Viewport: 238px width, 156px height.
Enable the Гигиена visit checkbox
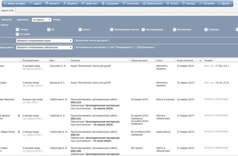coord(17,29)
